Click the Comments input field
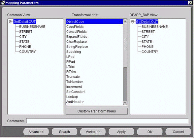Image resolution: width=194 pixels, height=138 pixels. pos(107,121)
